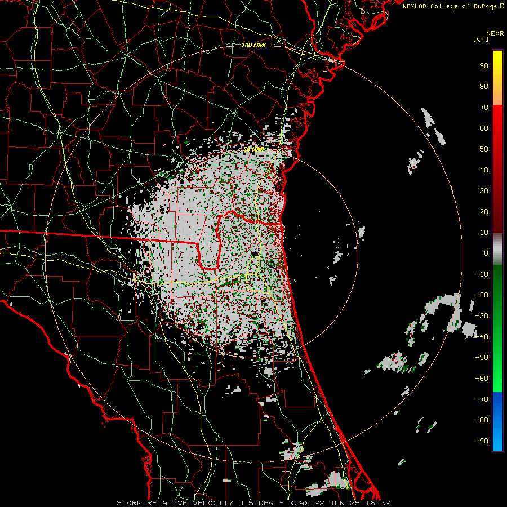Click the legend value 20
507x507 pixels.
(x=484, y=212)
